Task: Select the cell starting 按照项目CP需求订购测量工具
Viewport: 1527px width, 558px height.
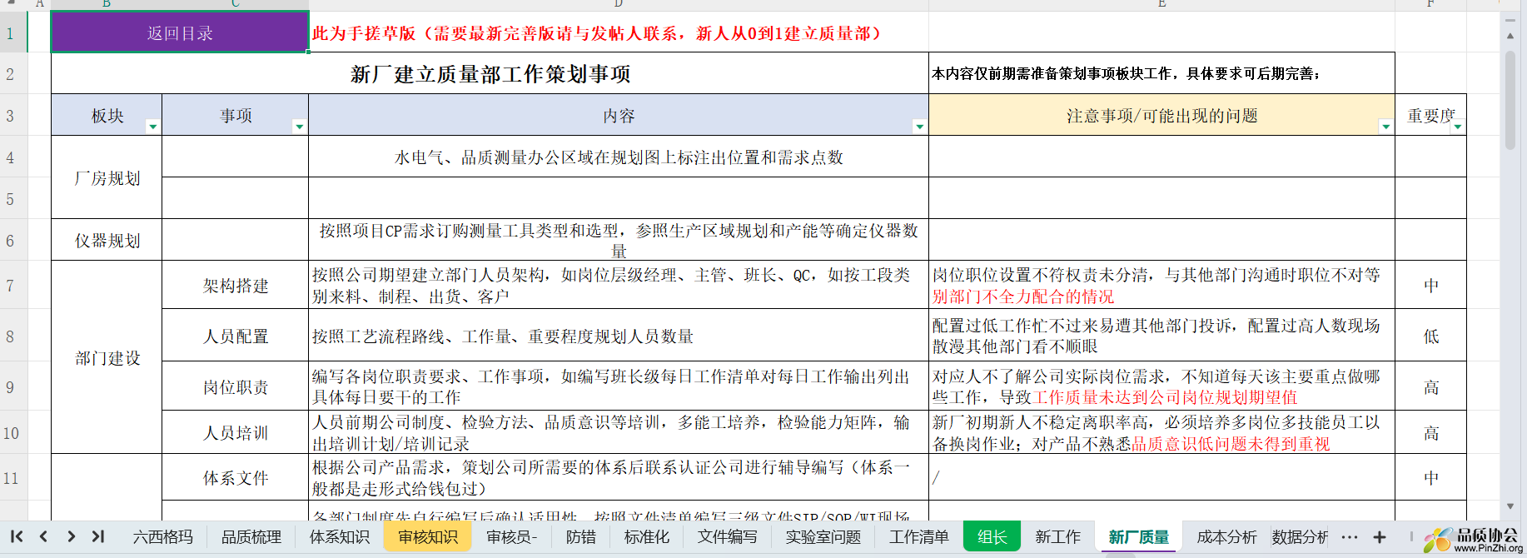Action: pos(619,241)
